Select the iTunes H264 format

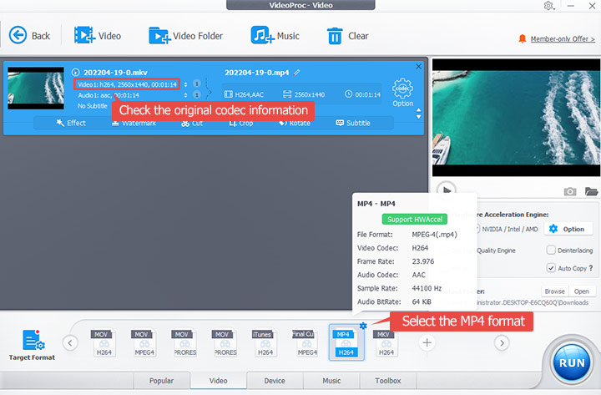[x=265, y=343]
